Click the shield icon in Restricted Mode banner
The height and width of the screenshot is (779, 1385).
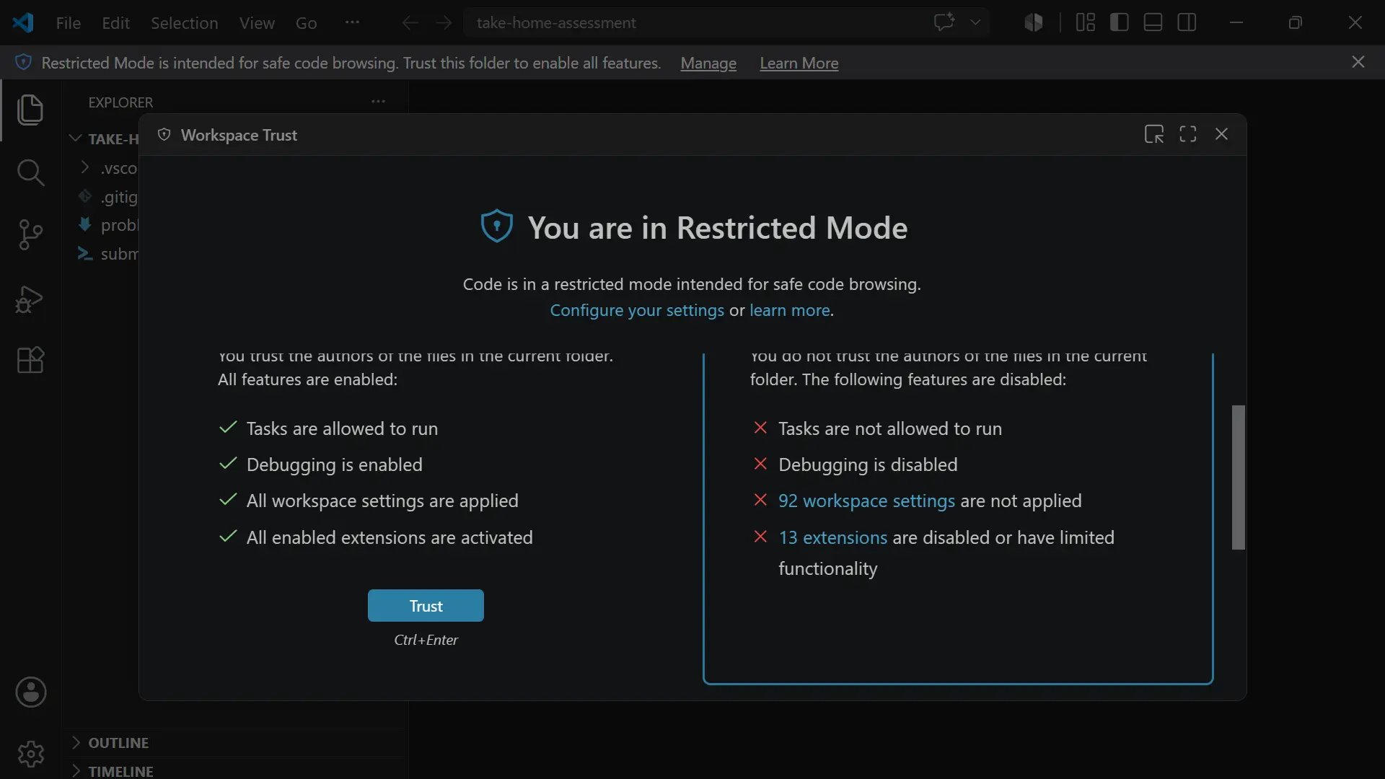pos(23,62)
